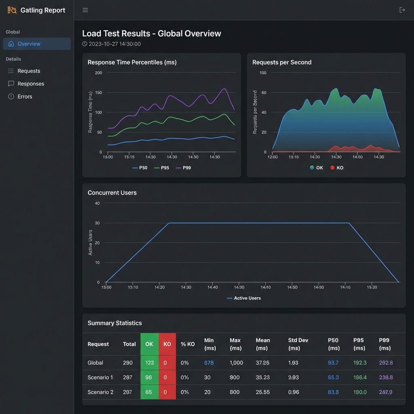Viewport: 414px width, 414px height.
Task: Toggle the KO series legend
Action: [336, 167]
